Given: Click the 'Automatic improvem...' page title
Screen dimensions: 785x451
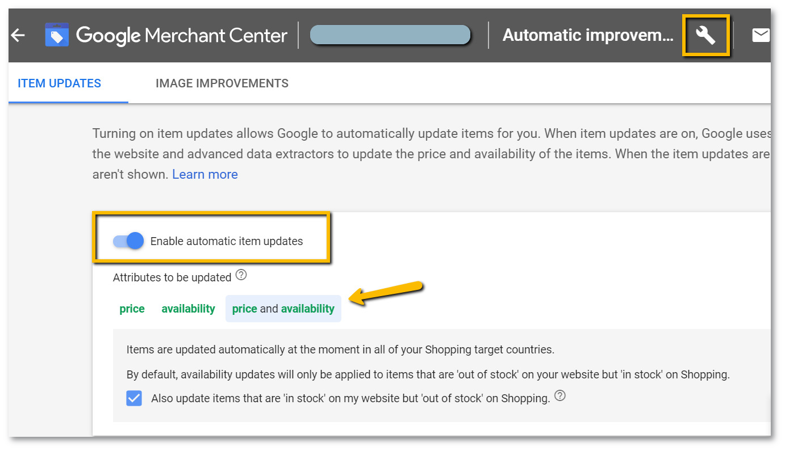Looking at the screenshot, I should click(587, 35).
